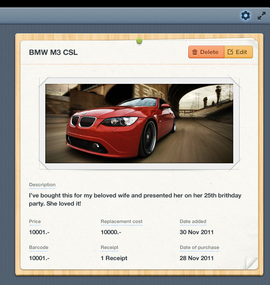Click the Date of purchase label
Viewport: 270px width, 285px height.
(199, 248)
